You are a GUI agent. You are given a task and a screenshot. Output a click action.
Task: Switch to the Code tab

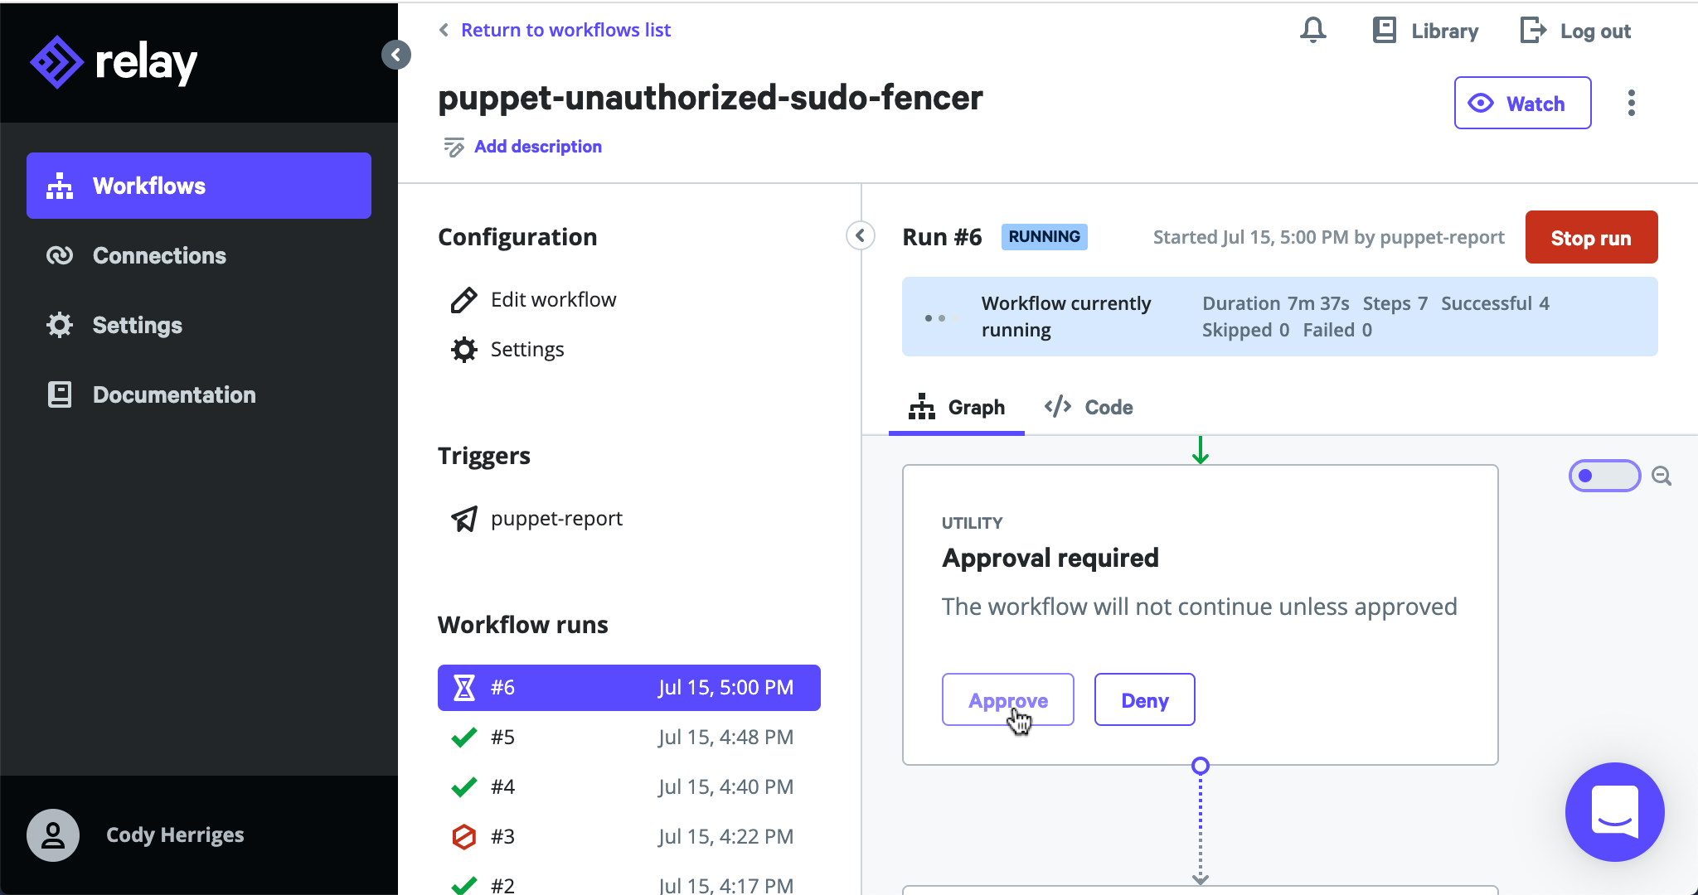pos(1089,407)
